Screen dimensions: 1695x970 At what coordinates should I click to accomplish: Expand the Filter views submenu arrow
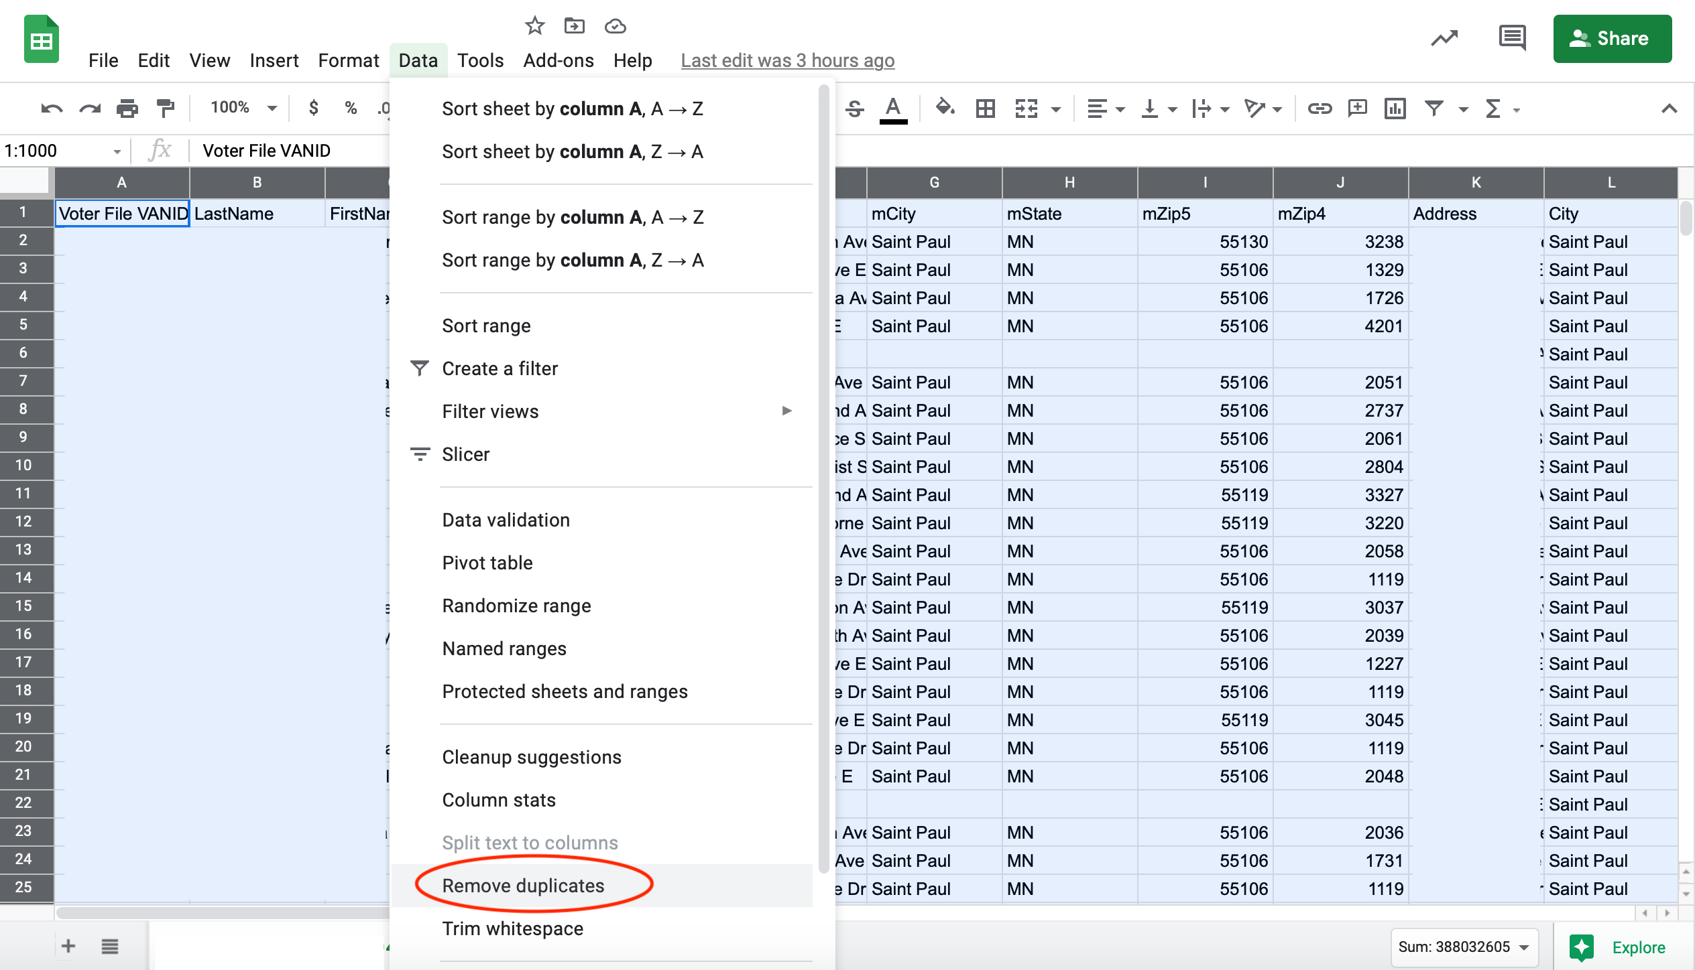[787, 411]
